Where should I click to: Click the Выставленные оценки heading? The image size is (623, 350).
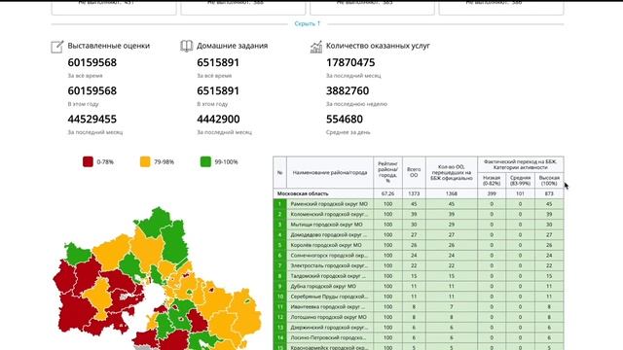108,46
